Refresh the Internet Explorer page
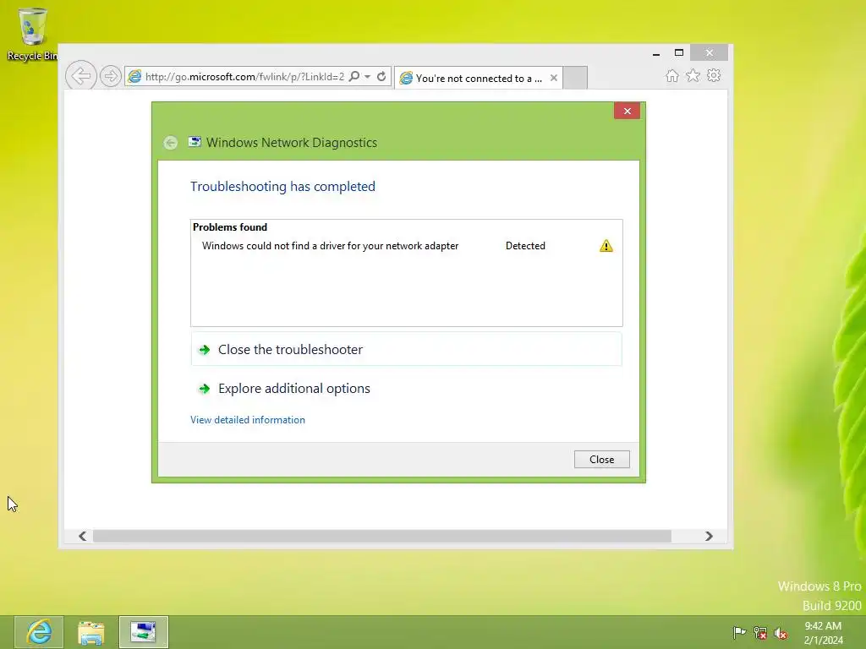 tap(381, 76)
